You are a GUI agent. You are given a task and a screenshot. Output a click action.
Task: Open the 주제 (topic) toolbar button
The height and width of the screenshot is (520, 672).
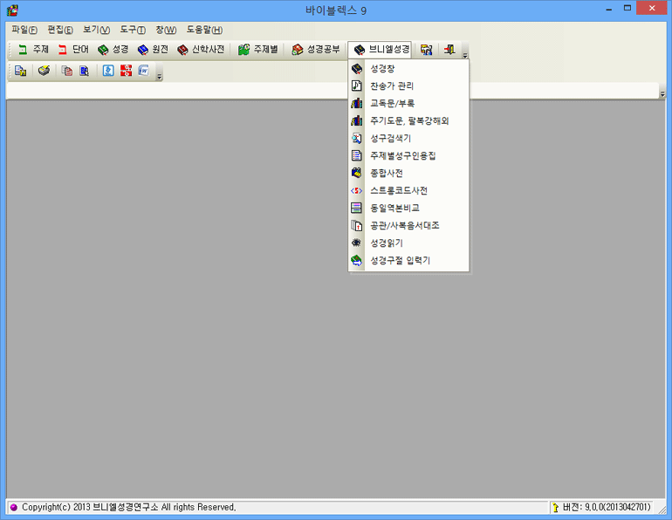coord(33,50)
